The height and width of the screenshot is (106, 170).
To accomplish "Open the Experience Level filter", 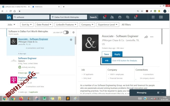I will [108, 25].
